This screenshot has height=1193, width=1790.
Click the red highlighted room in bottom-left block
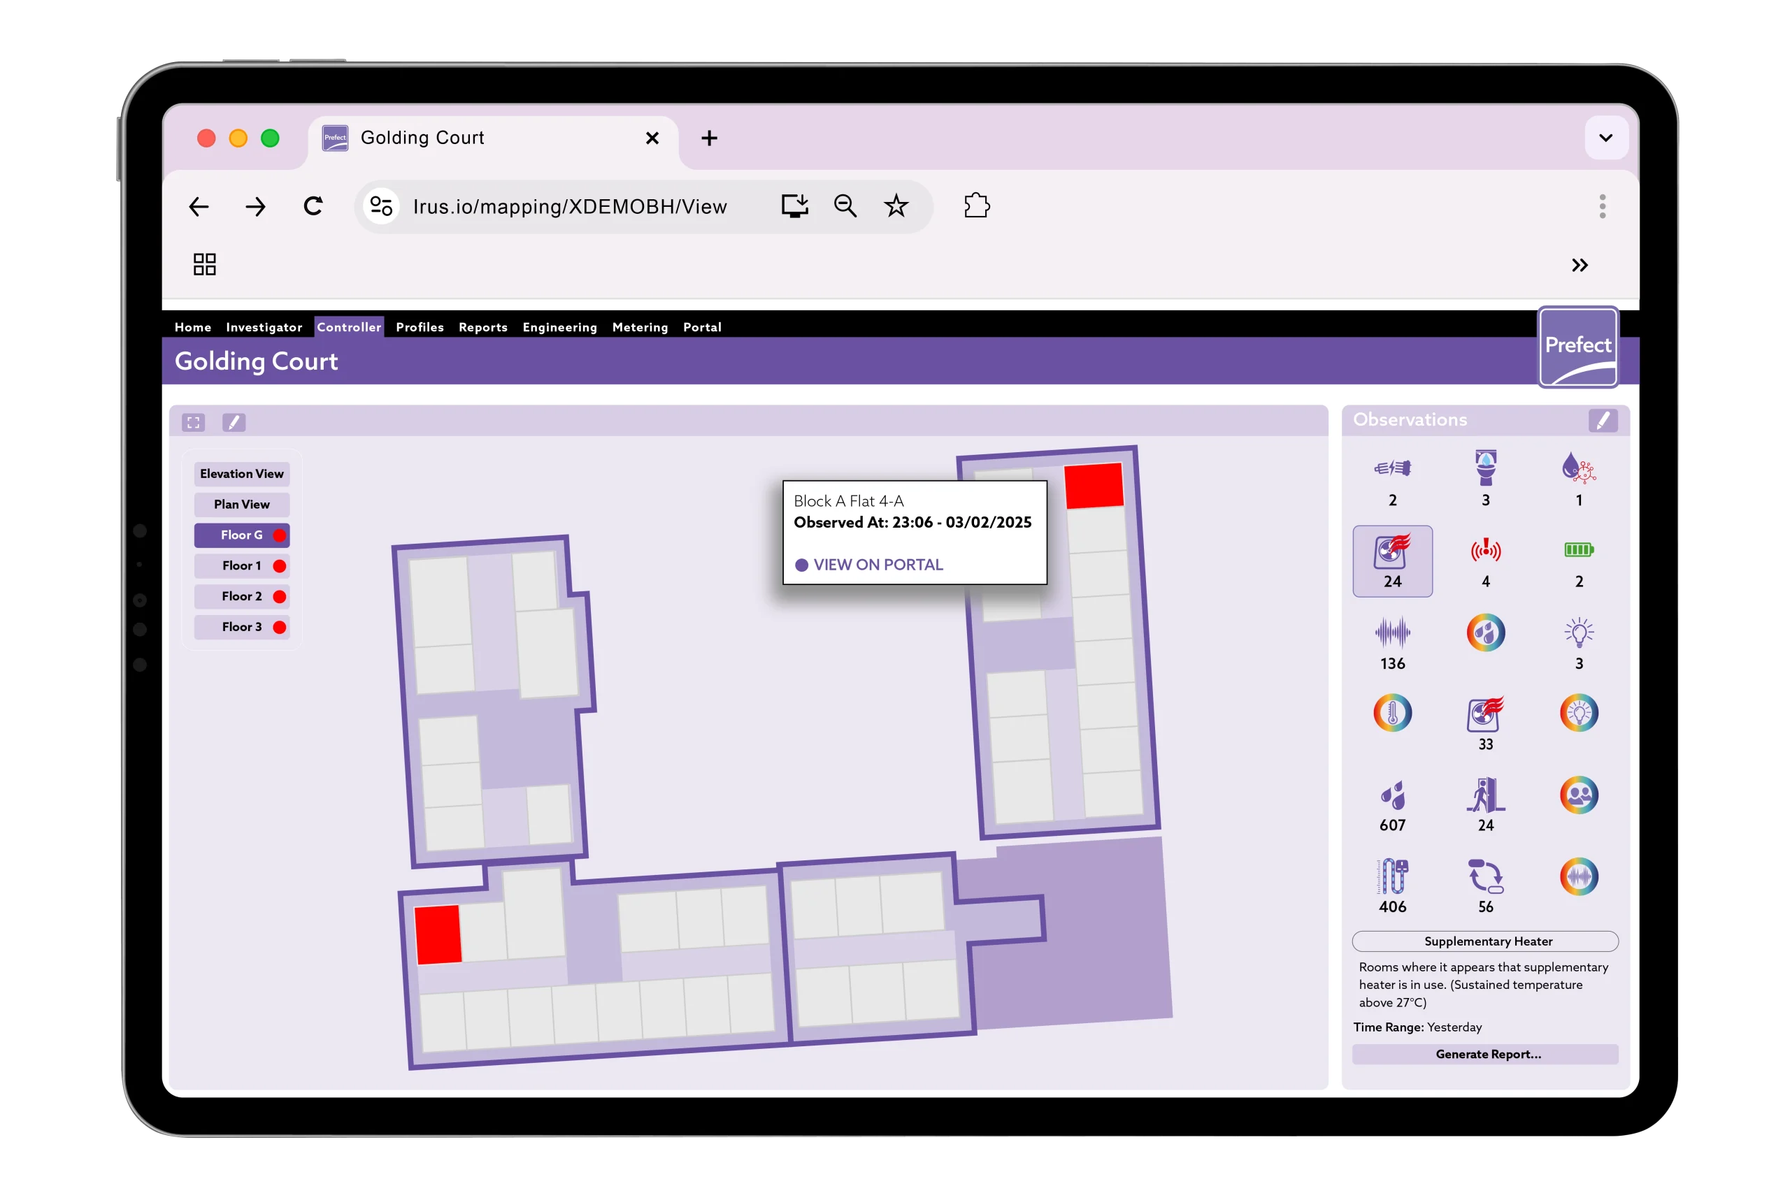(x=438, y=934)
